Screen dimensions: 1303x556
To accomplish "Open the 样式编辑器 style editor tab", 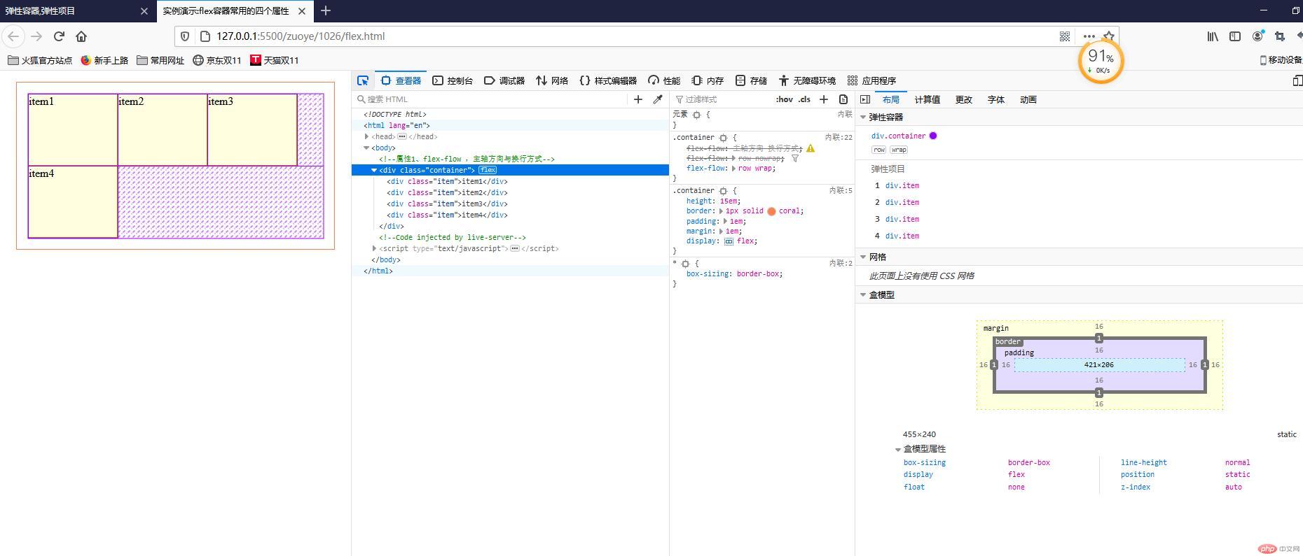I will click(x=608, y=80).
